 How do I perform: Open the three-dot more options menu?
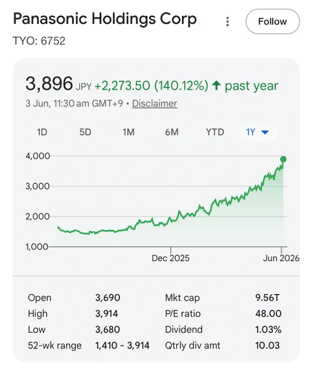click(x=227, y=21)
